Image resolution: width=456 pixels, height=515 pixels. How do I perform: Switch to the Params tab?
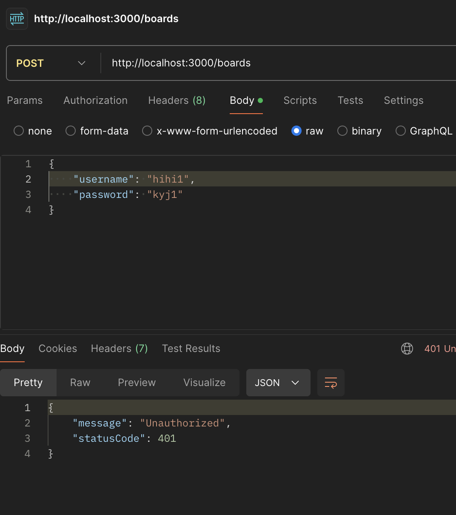(25, 100)
